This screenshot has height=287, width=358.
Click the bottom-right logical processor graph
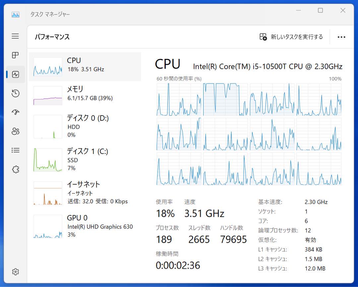[x=319, y=169]
